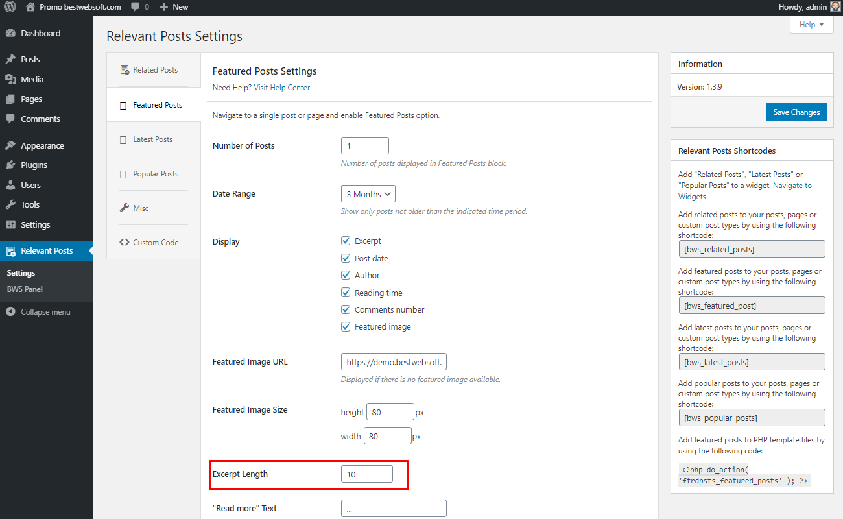Click the ftrdpsts_featured_posts PHP code snippet
This screenshot has height=519, width=843.
744,475
